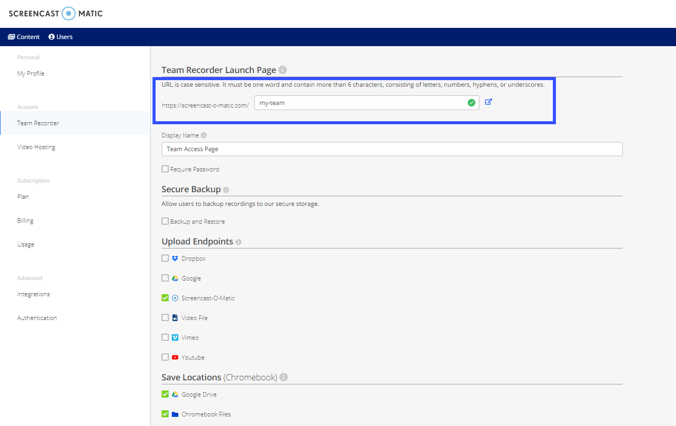
Task: Open the Plan subscription page
Action: (x=23, y=197)
